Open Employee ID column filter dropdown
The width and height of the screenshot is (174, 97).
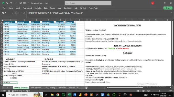point(16,22)
